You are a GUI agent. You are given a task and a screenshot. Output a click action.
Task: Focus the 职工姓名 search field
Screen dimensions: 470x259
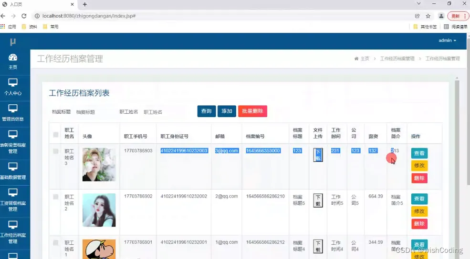tap(162, 112)
